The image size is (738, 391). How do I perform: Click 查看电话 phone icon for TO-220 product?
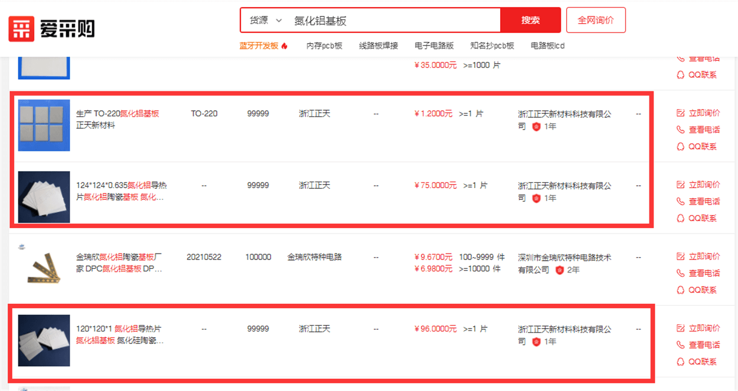[x=681, y=130]
